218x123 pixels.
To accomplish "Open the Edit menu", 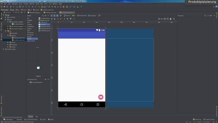I will pos(5,4).
